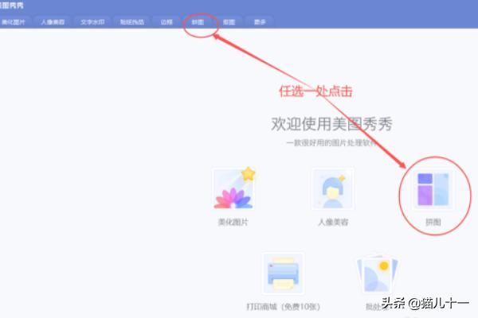
Task: Open the 人像美容 portrait avatar icon
Action: coord(332,189)
